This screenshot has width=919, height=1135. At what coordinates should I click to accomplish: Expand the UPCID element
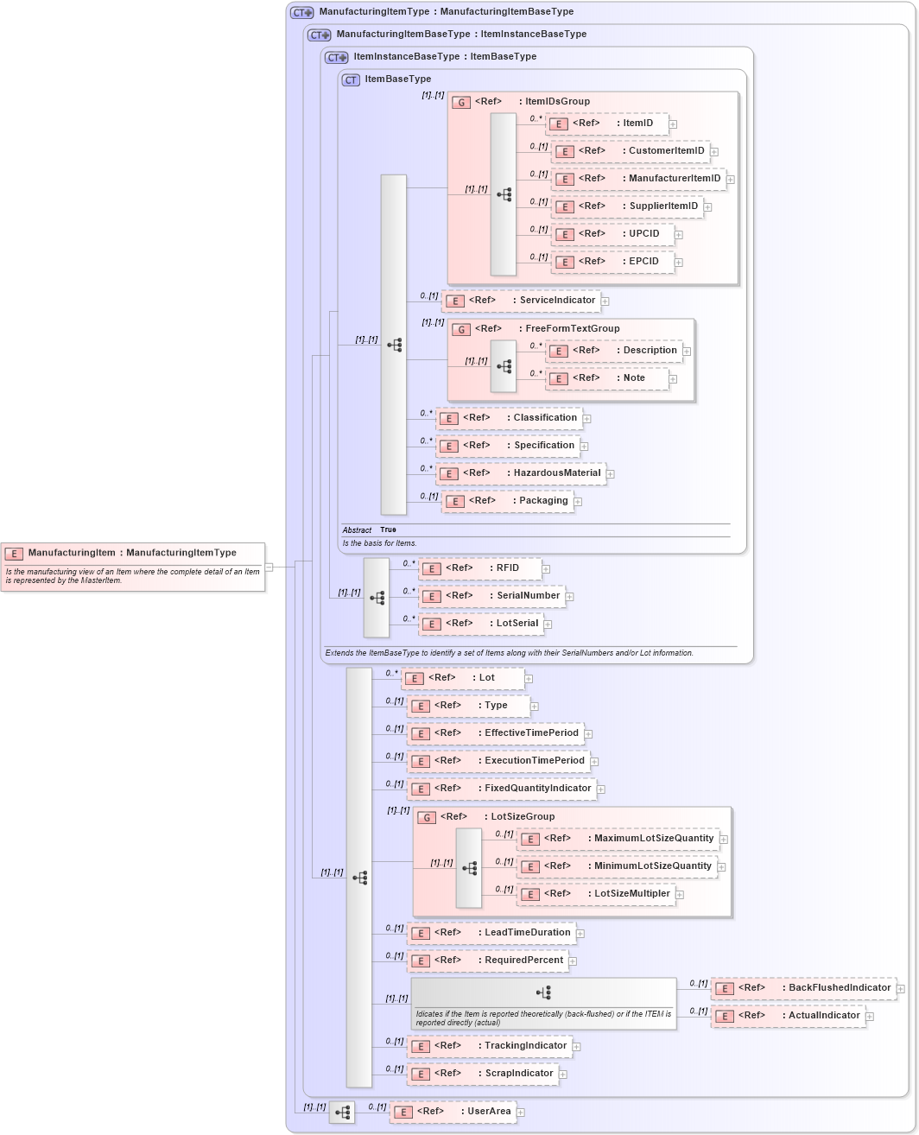pyautogui.click(x=678, y=234)
